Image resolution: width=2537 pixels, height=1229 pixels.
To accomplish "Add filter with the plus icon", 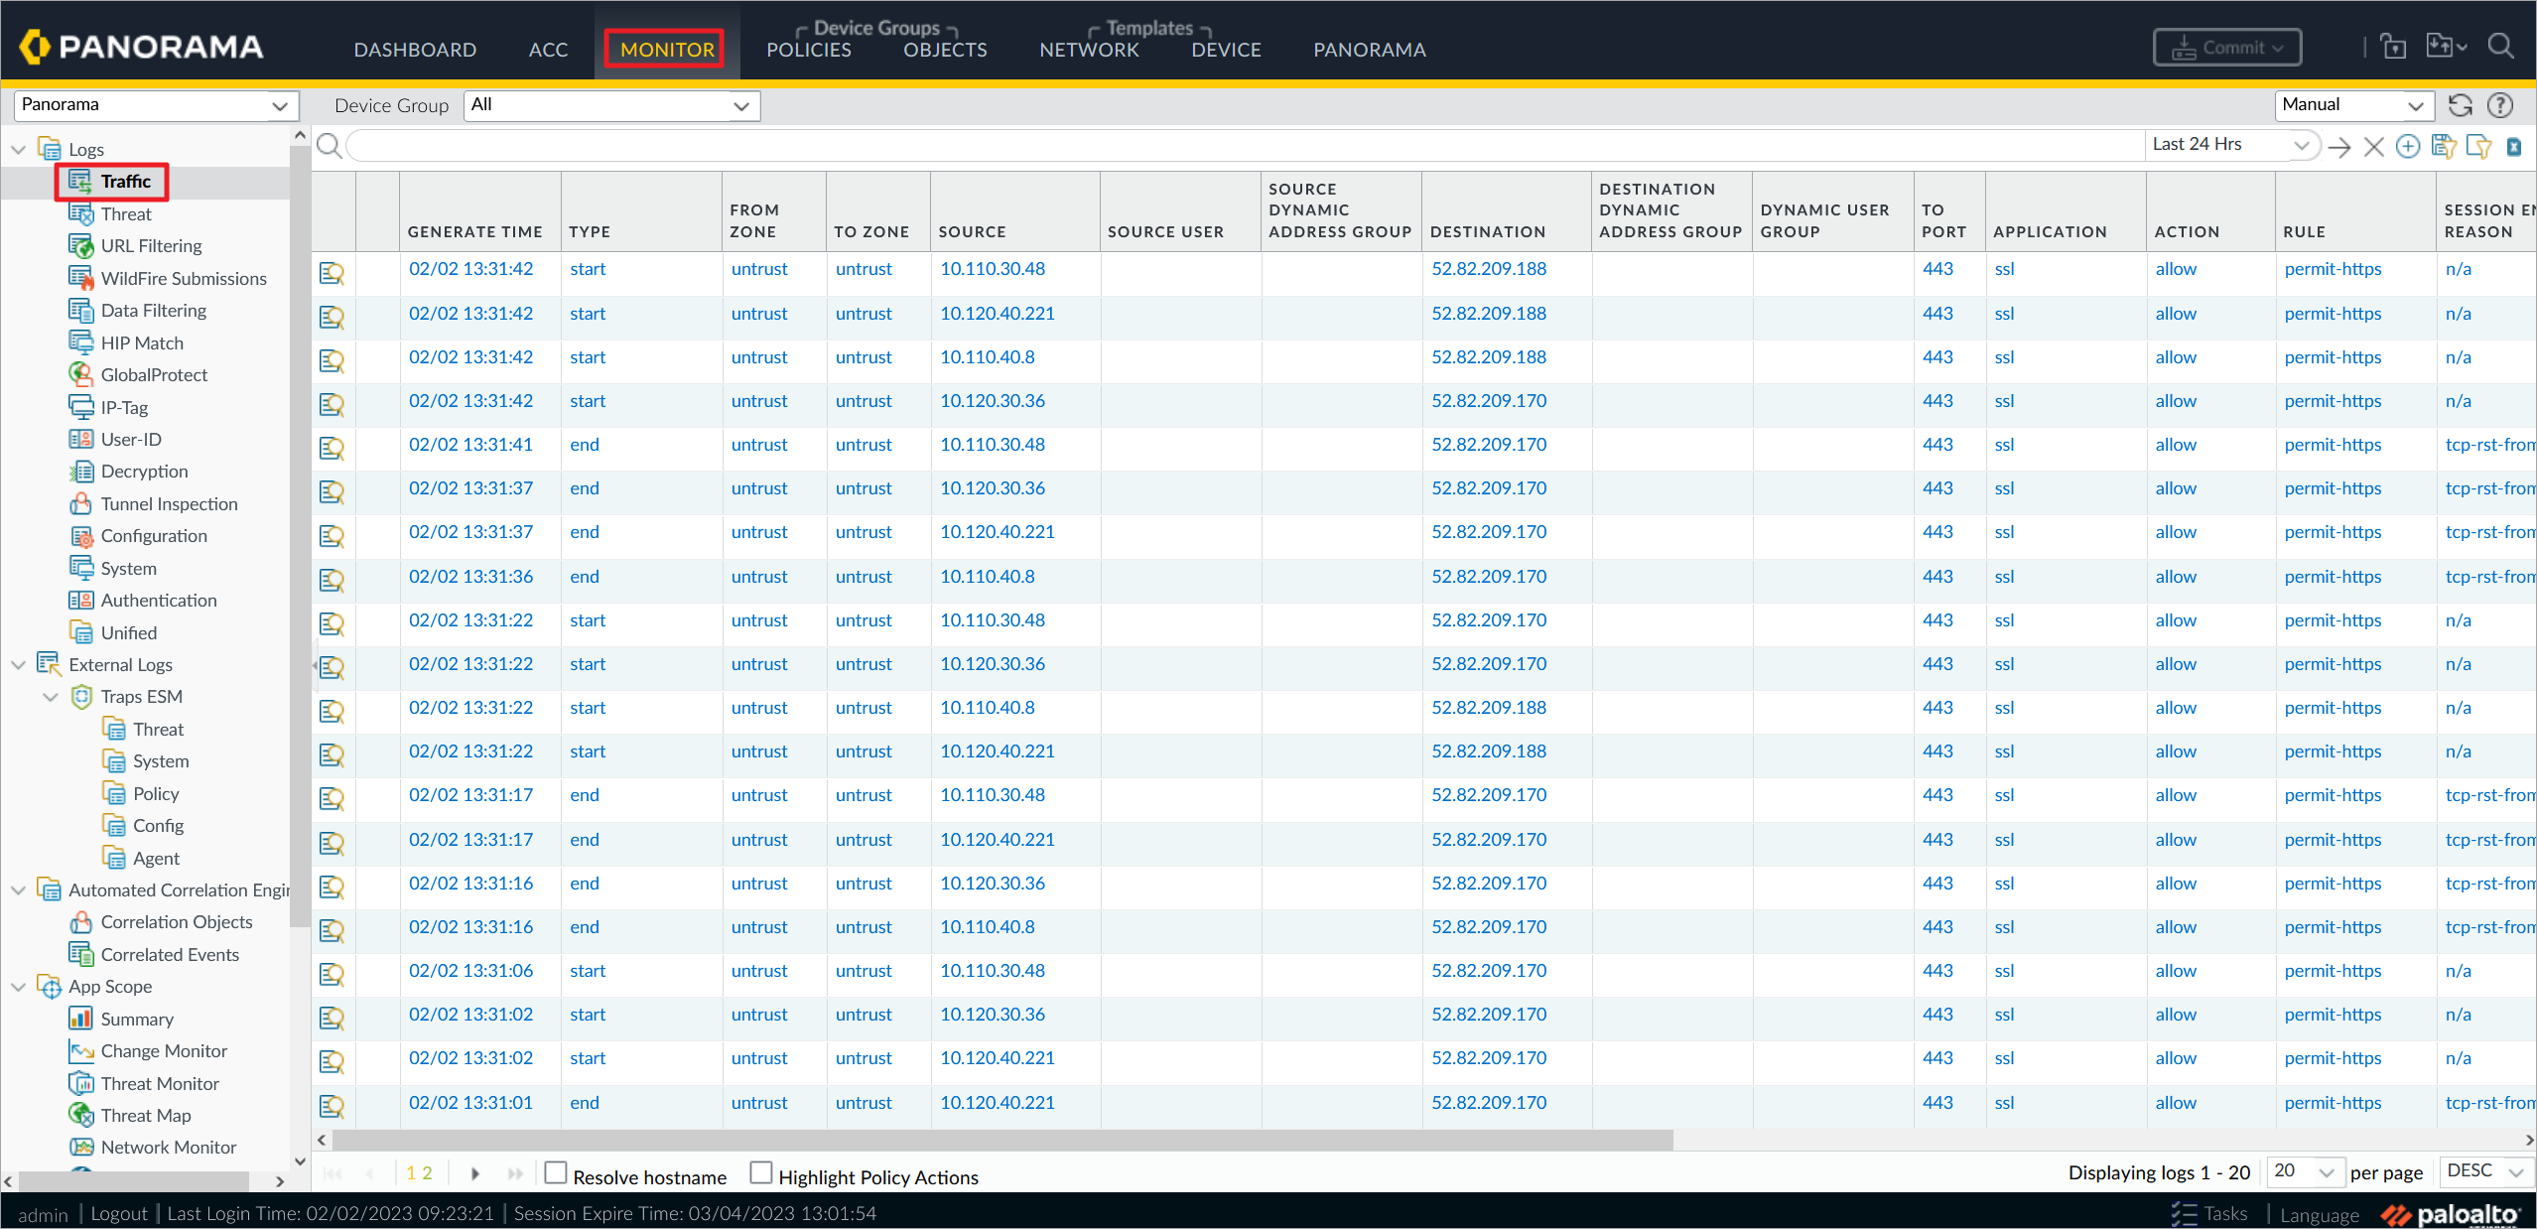I will pos(2408,147).
